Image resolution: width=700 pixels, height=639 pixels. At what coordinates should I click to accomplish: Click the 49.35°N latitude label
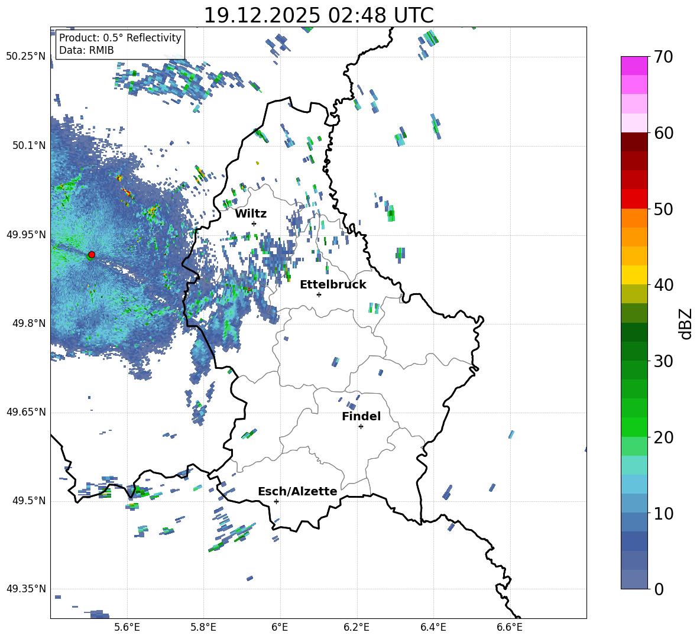click(x=26, y=589)
